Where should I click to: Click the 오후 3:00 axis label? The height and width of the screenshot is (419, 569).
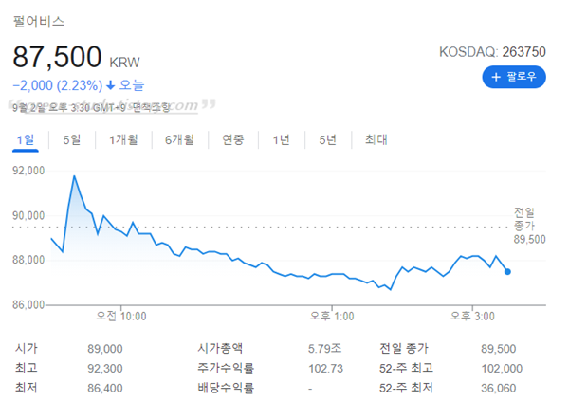coord(472,316)
